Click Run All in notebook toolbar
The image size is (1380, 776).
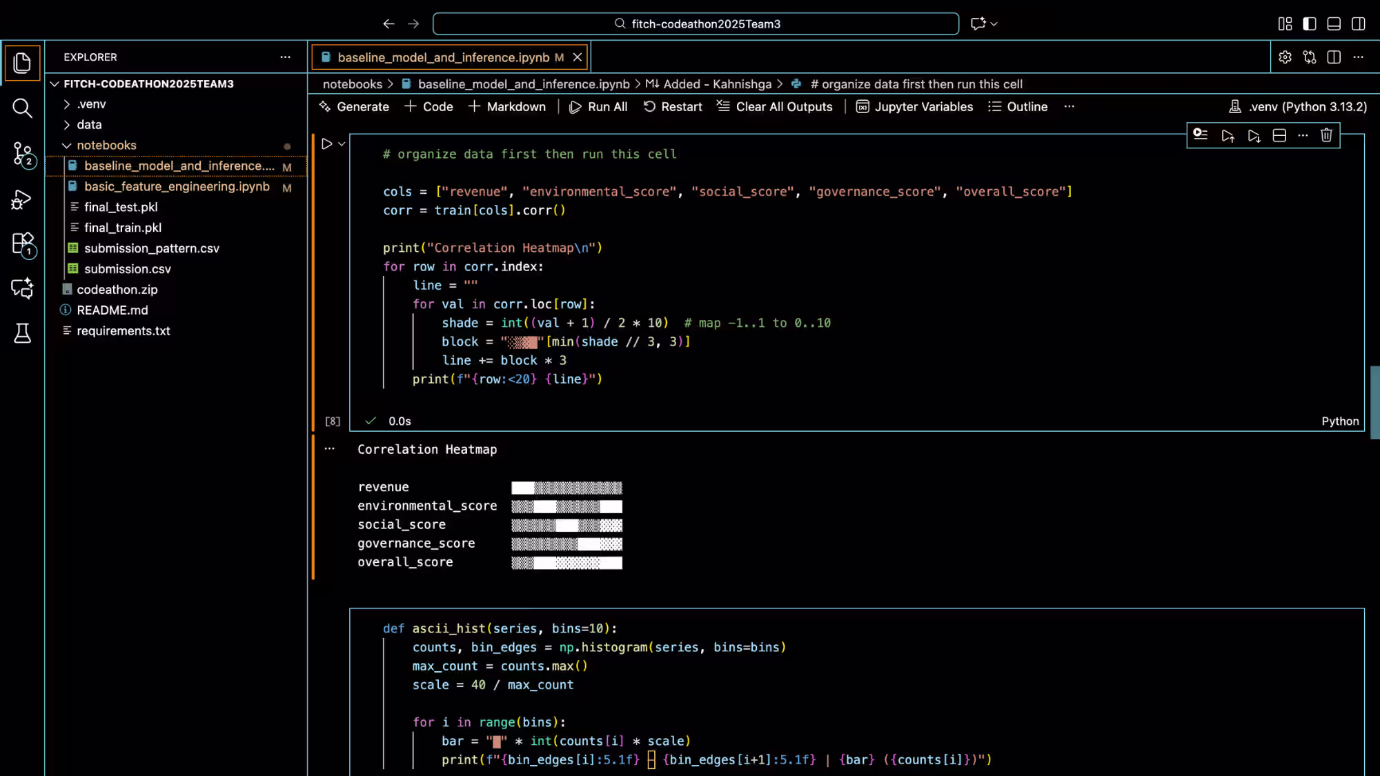(598, 107)
